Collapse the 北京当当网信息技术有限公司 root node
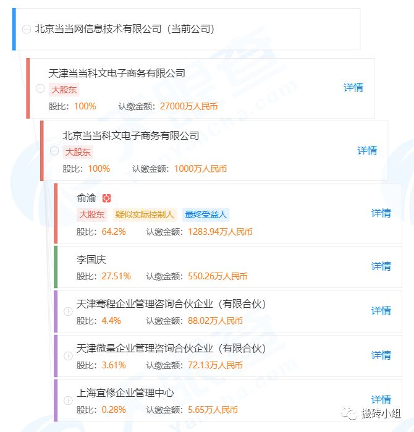The height and width of the screenshot is (432, 414). pos(27,29)
